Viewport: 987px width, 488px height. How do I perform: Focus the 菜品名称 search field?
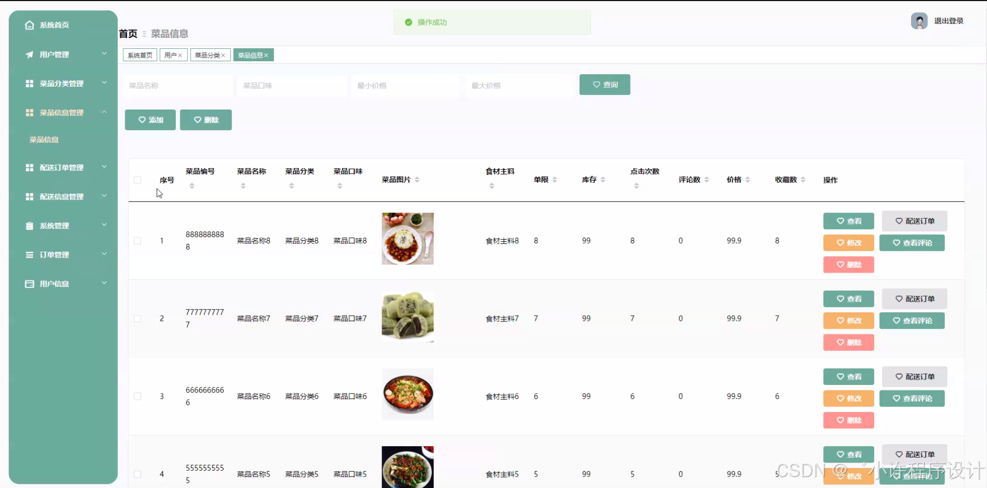[178, 86]
